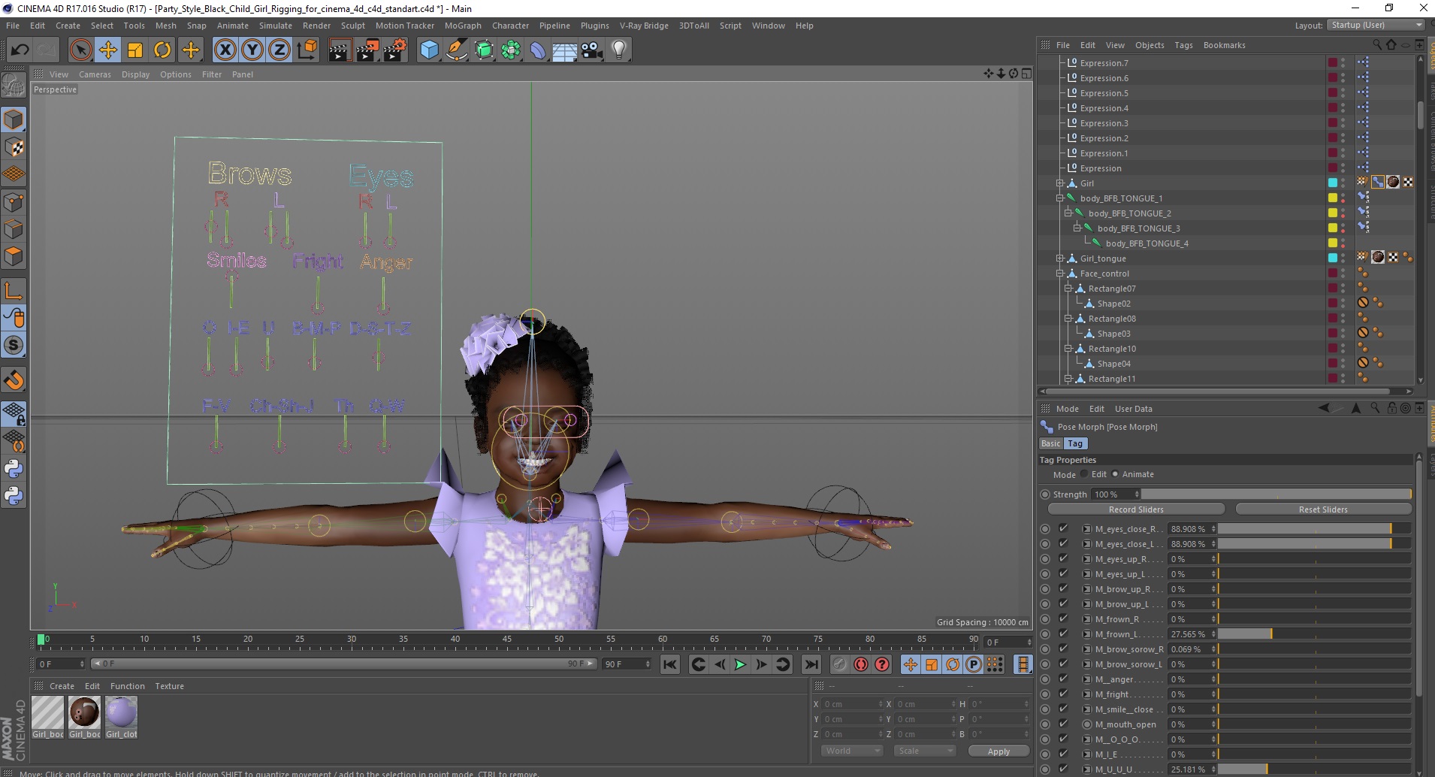Toggle M_brow_up_L checkbox
1435x777 pixels.
1063,603
